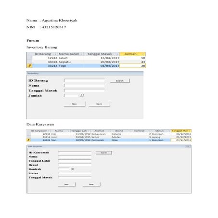This screenshot has height=218, width=218.
Task: Select ID cell "34324" in Inventory table
Action: click(45, 62)
